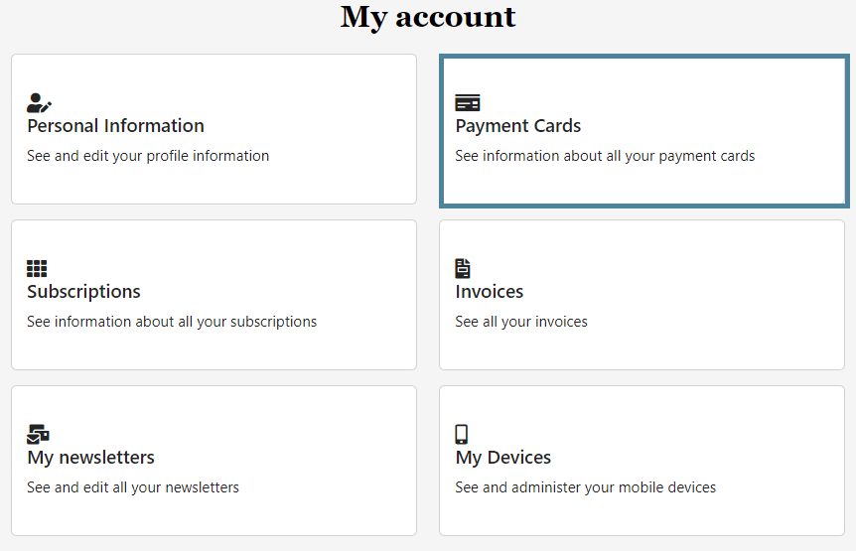Click the document icon above Invoices

coord(463,268)
